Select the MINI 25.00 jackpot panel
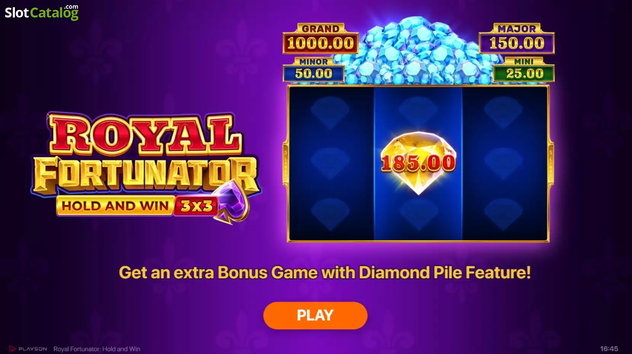632x354 pixels. pos(524,70)
